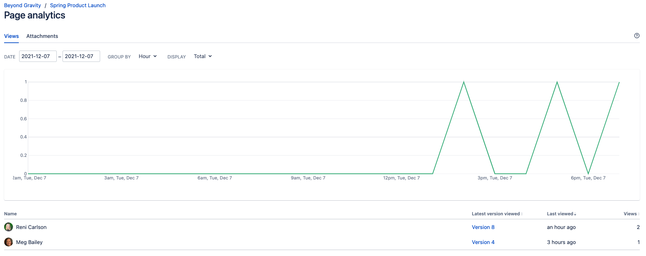
Task: Click the help question mark icon
Action: coord(636,36)
